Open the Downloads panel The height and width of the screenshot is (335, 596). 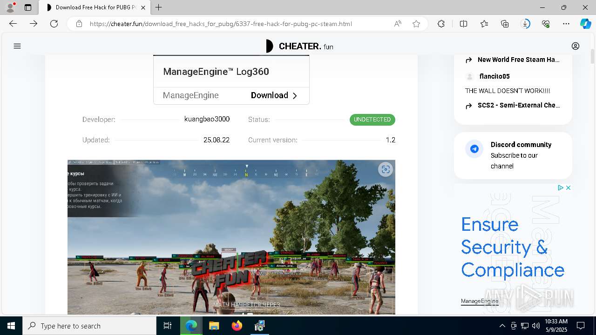tap(525, 24)
